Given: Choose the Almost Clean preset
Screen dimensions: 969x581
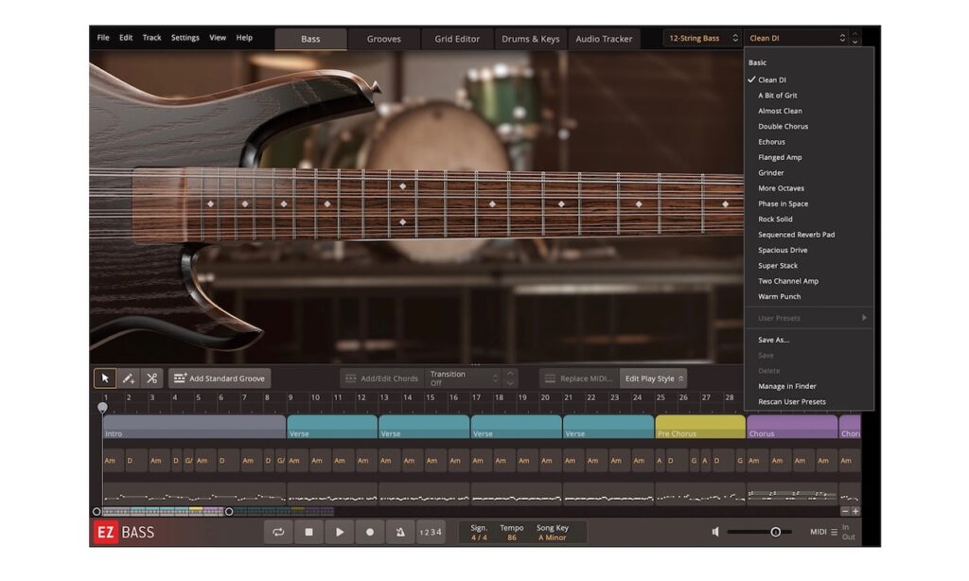Looking at the screenshot, I should point(809,111).
